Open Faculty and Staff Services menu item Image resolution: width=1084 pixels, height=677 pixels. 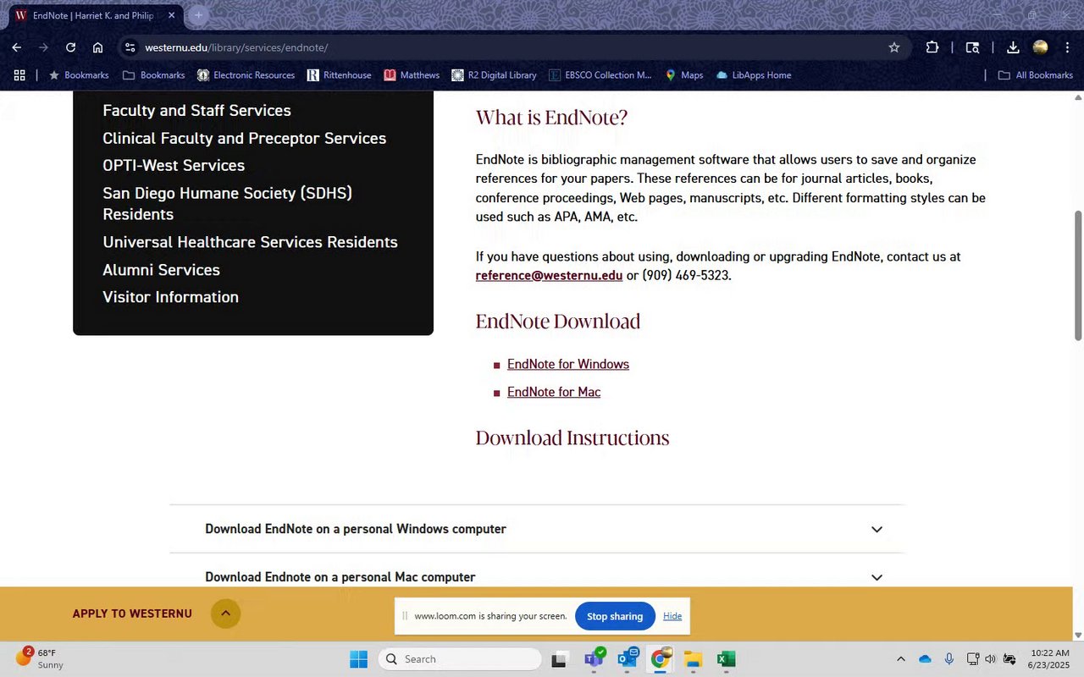tap(196, 111)
